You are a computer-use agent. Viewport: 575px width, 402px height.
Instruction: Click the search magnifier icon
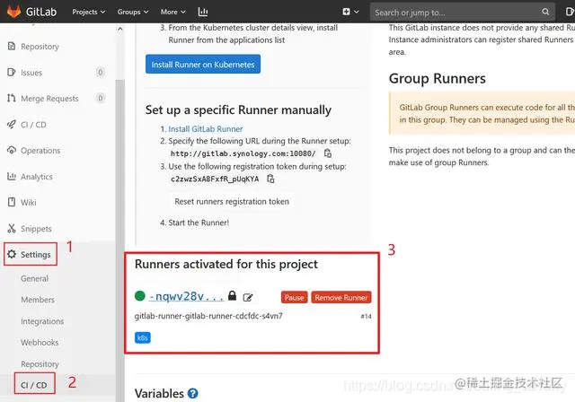pyautogui.click(x=545, y=12)
